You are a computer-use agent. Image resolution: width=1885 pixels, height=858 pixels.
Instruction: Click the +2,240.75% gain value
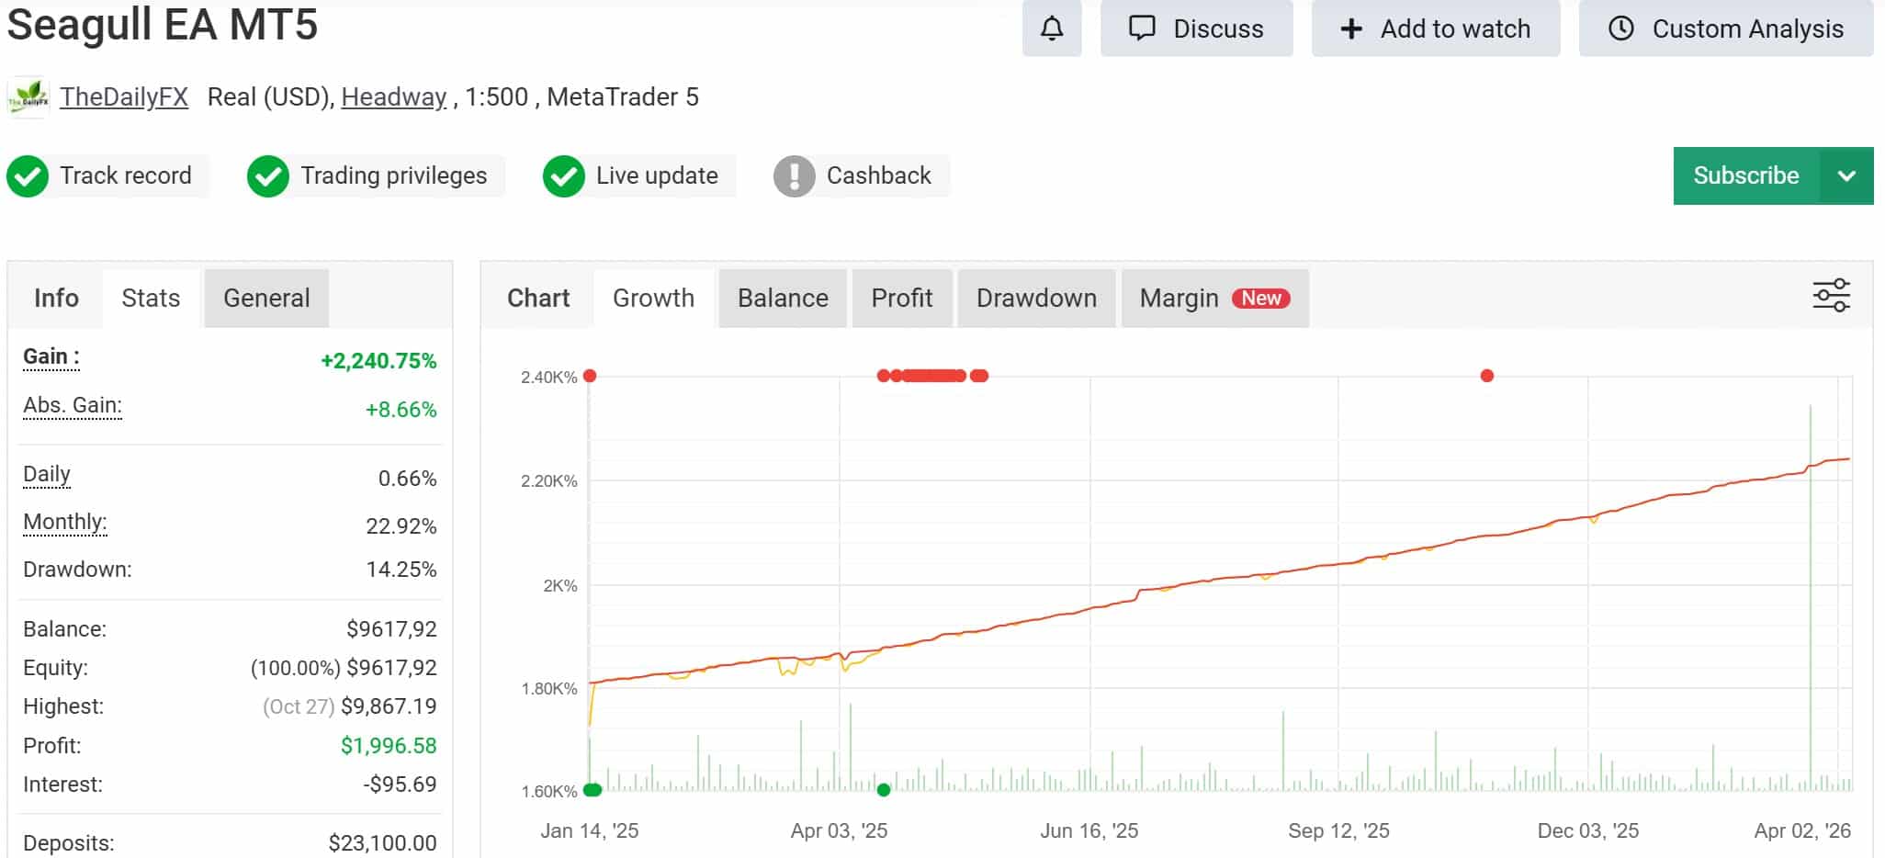point(378,361)
